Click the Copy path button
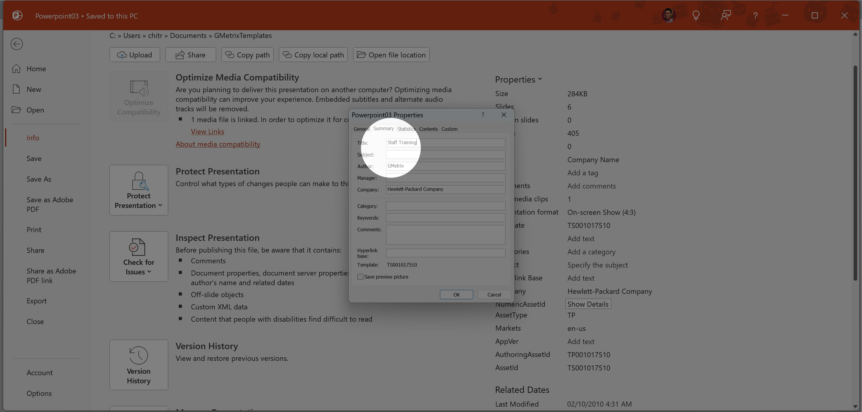862x412 pixels. [x=247, y=55]
